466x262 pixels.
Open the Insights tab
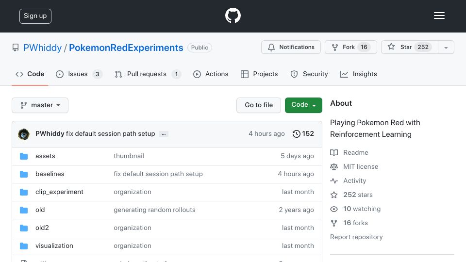[x=358, y=74]
